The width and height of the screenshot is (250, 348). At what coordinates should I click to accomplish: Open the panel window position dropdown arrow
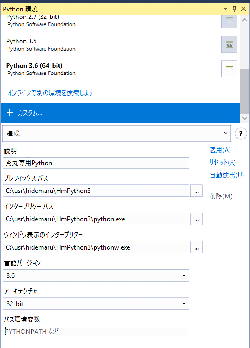click(x=226, y=9)
